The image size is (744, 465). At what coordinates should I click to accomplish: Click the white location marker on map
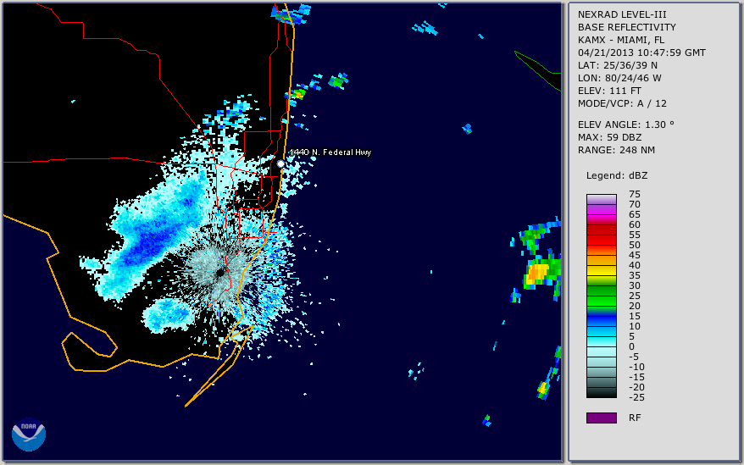[280, 163]
